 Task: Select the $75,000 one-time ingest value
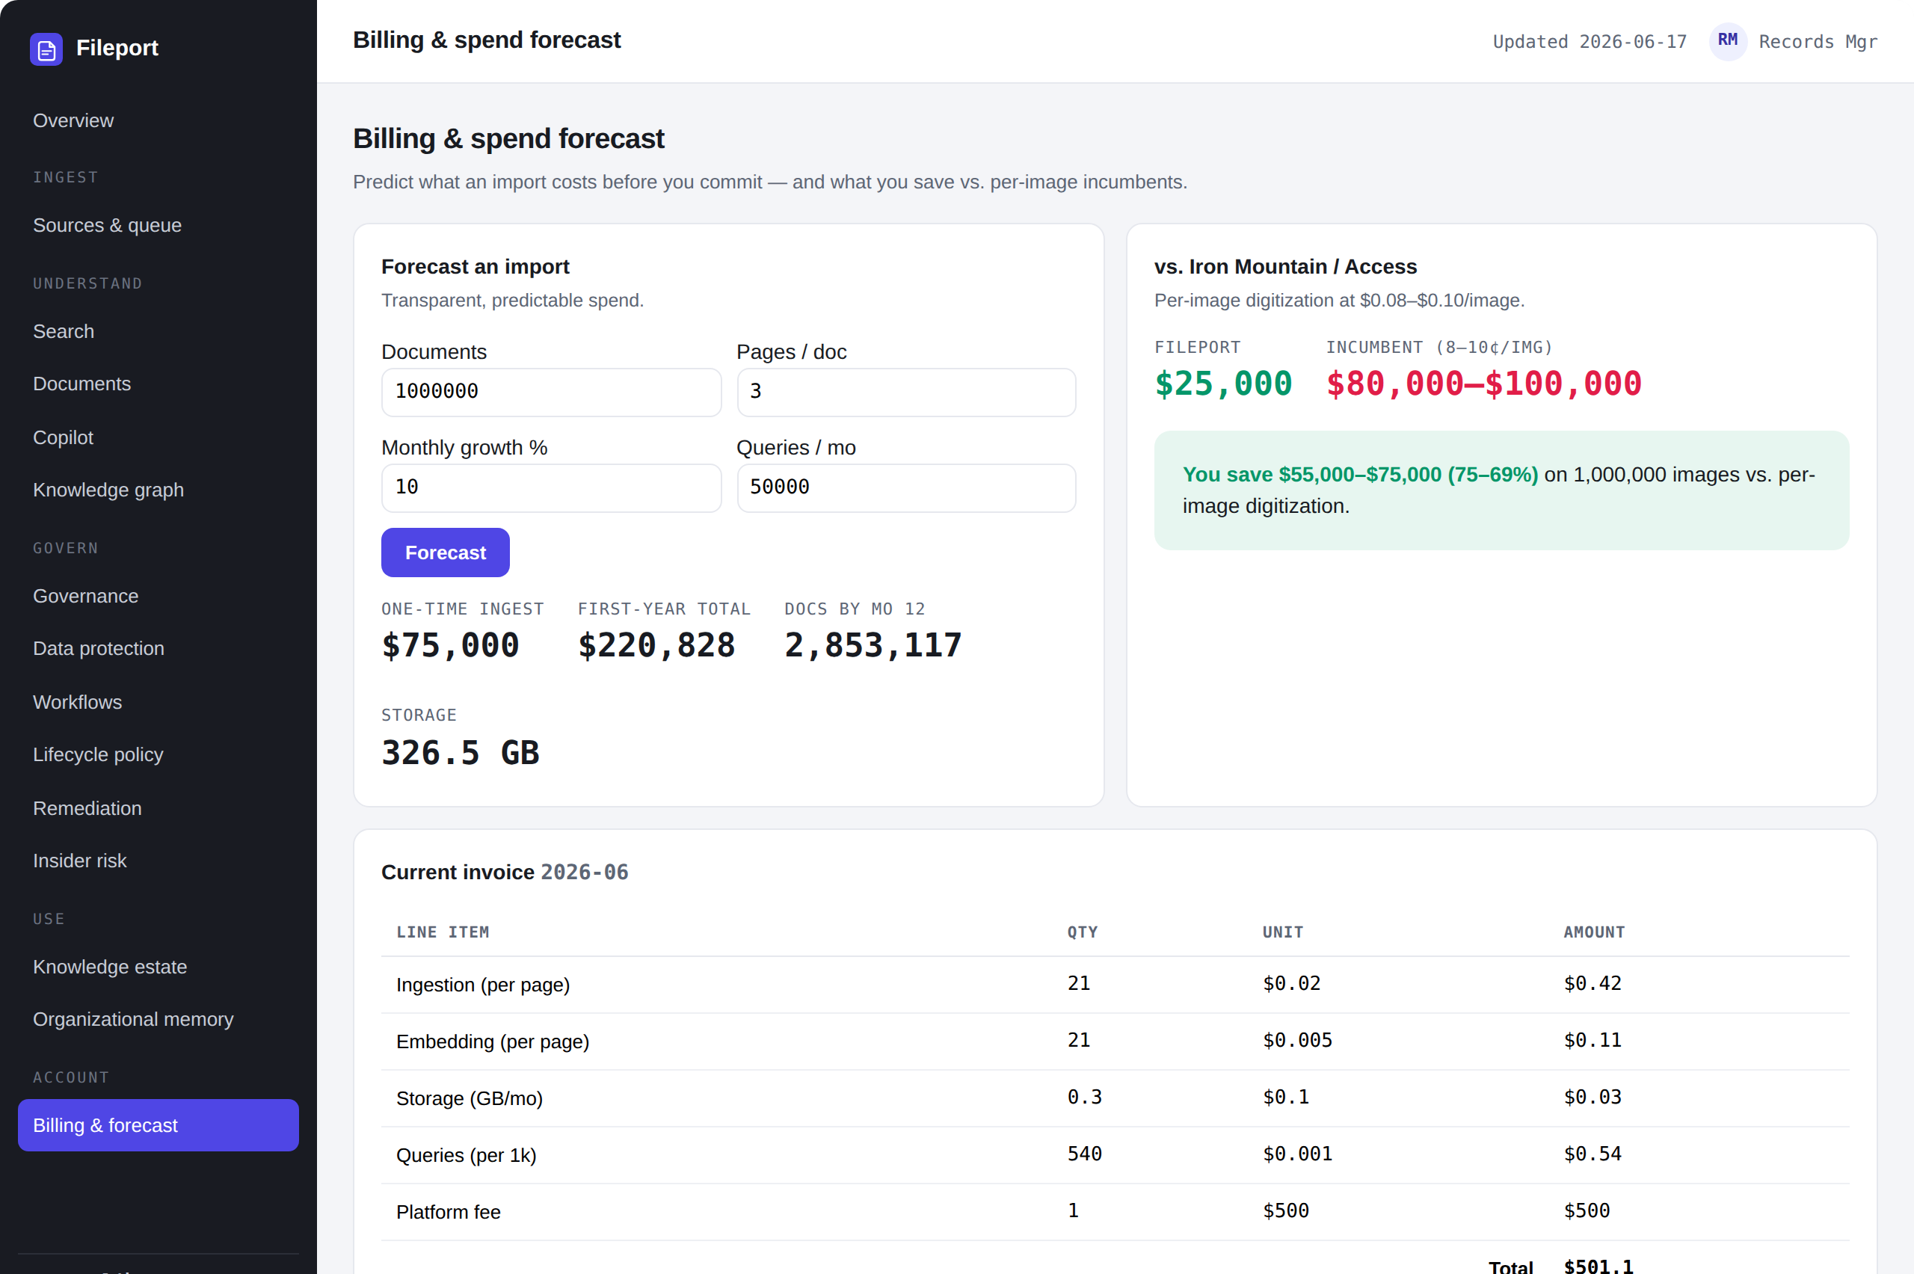click(x=450, y=646)
